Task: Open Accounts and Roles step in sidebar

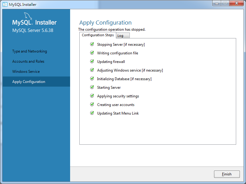Action: click(x=28, y=61)
